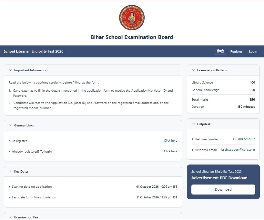264x220 pixels.
Task: Click the General Knowledge marks value 50
Action: click(253, 90)
